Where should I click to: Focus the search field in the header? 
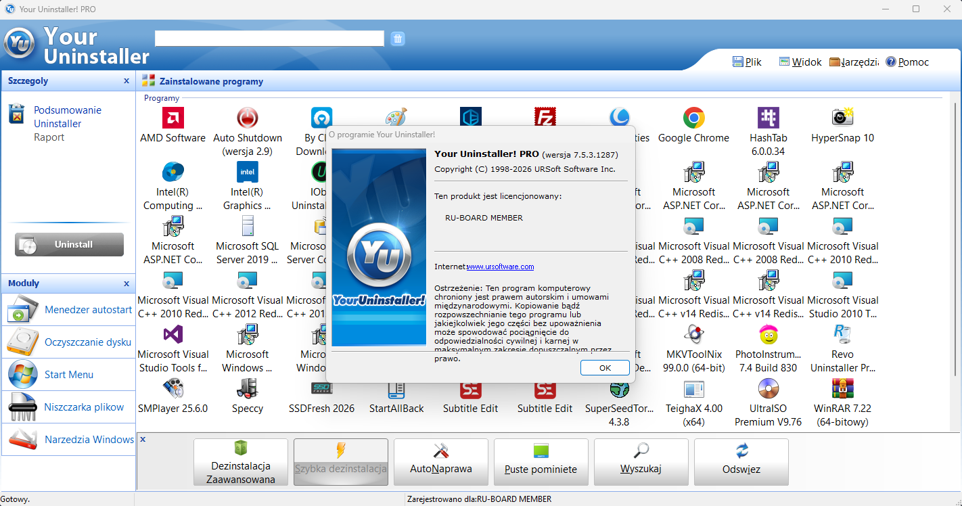point(269,39)
